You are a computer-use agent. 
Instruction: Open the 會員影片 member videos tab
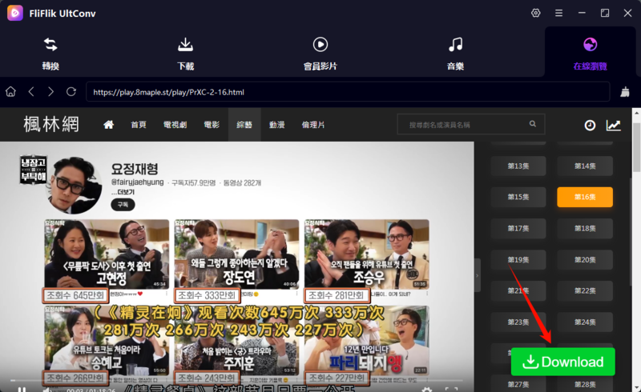[320, 53]
